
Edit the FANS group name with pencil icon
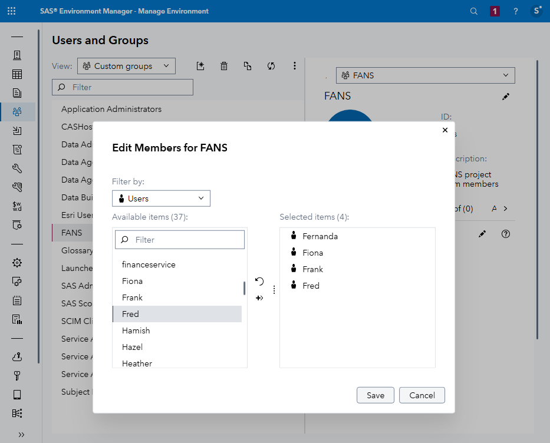coord(505,96)
